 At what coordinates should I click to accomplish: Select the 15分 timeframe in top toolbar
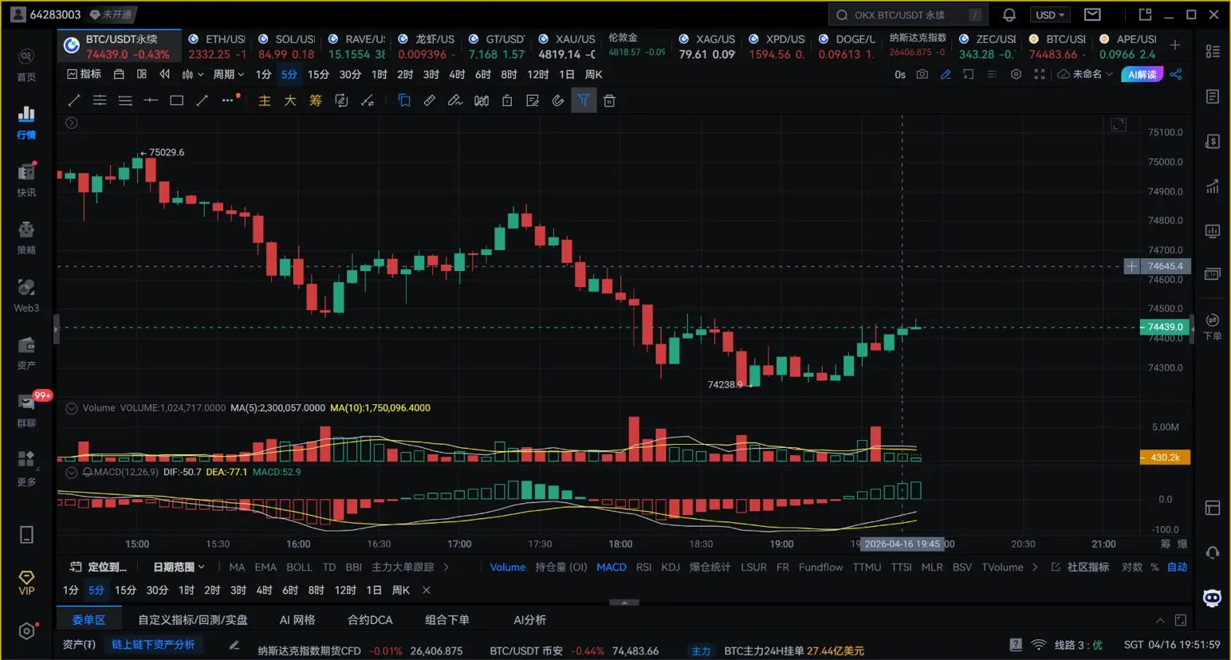pos(318,74)
